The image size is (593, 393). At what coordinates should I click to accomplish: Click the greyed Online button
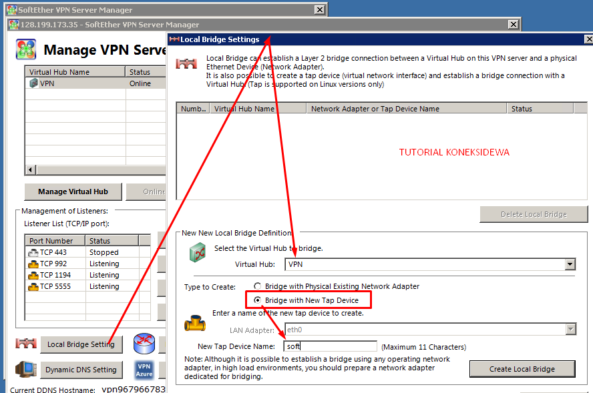146,191
